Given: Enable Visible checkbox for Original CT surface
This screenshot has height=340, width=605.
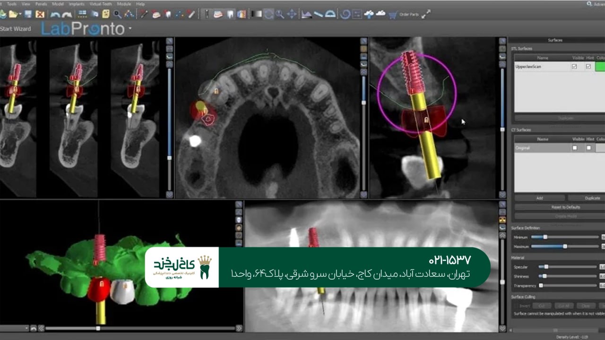Looking at the screenshot, I should [574, 148].
